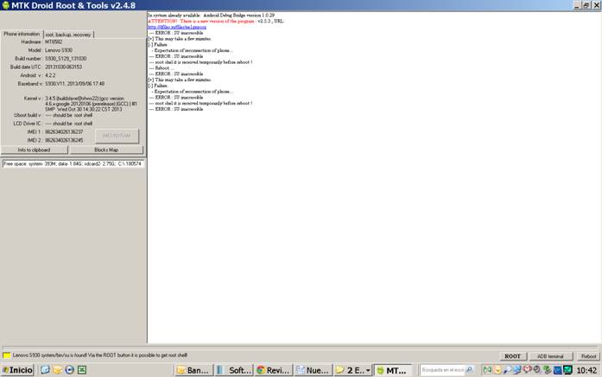Launch the round blue media player shortcut

[69, 370]
